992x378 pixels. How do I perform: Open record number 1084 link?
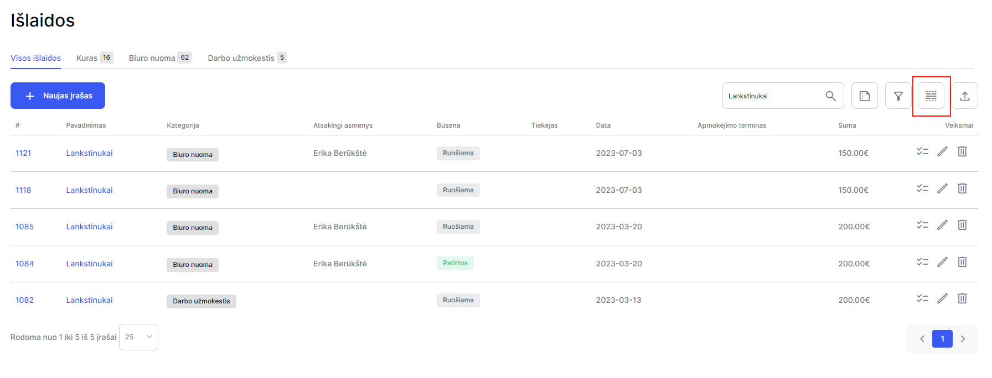tap(24, 264)
